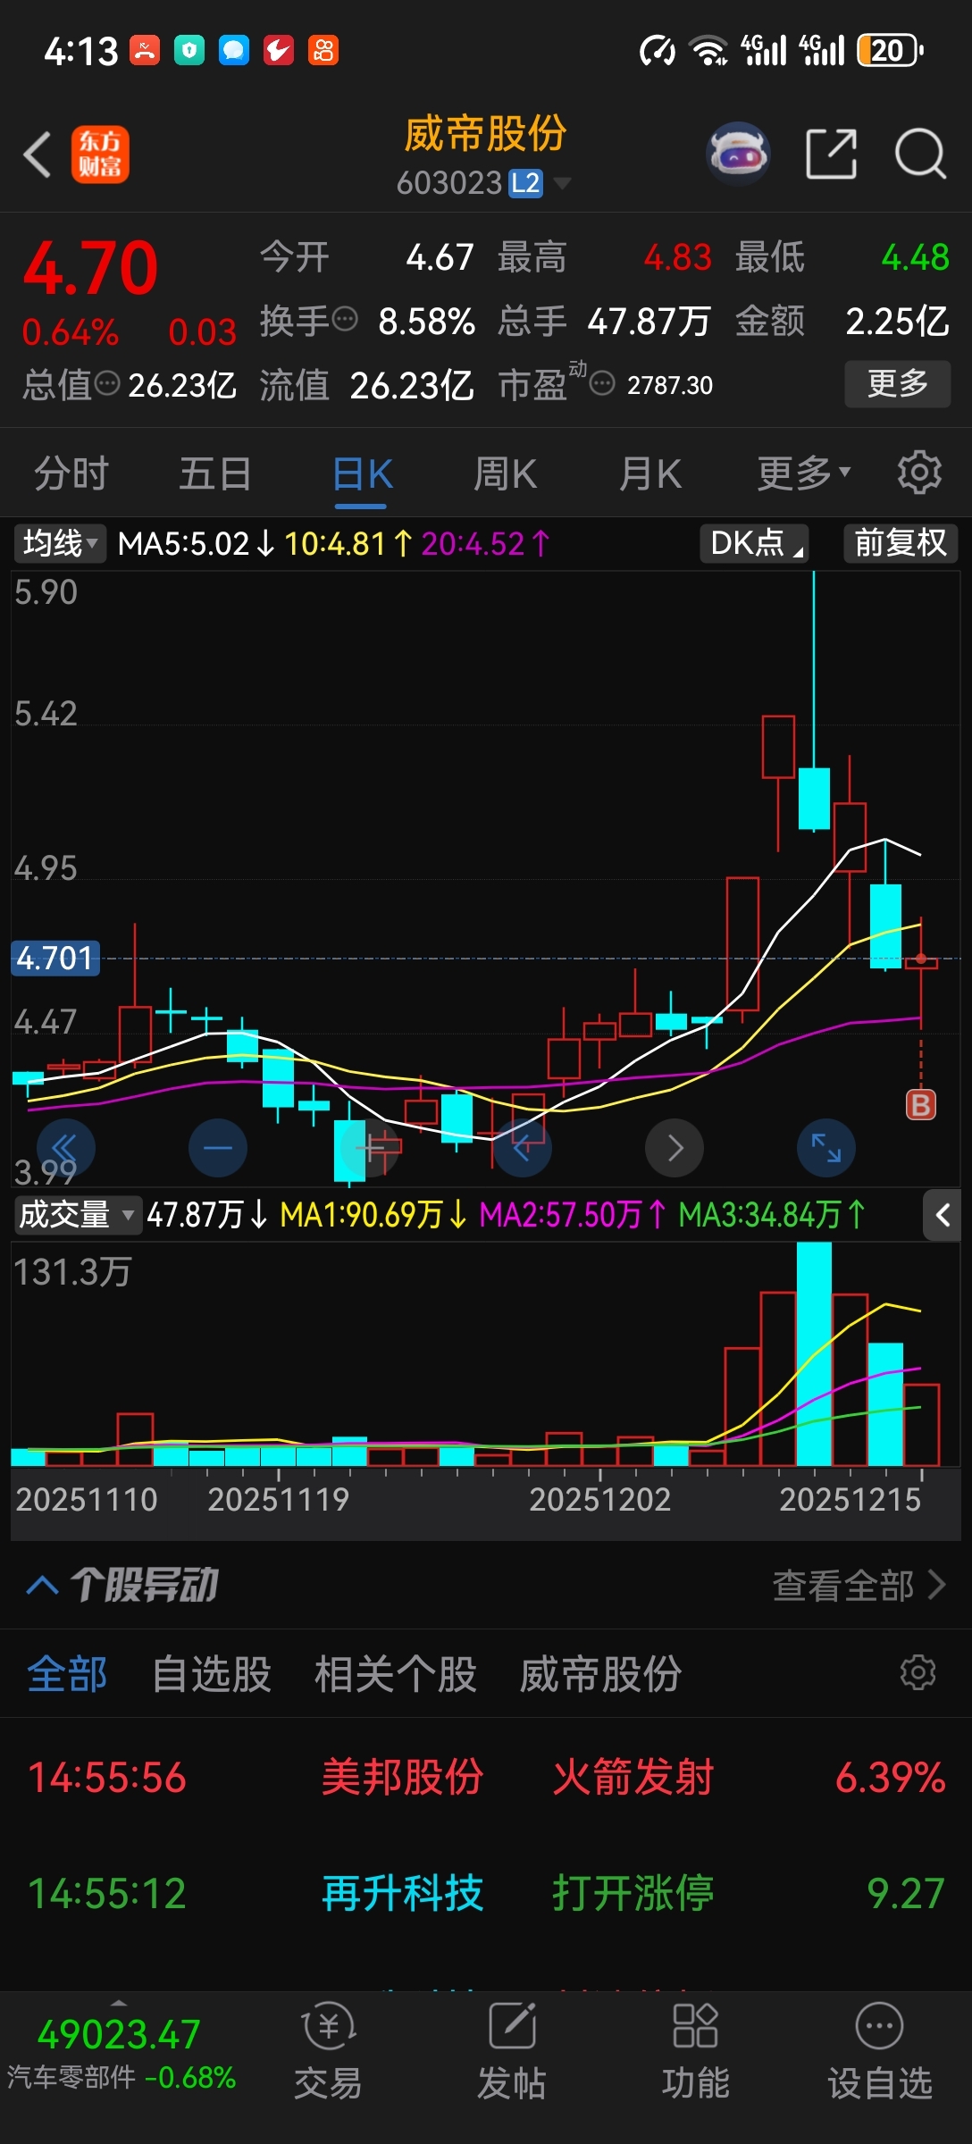Tap the 更多 quote details button
The height and width of the screenshot is (2144, 972).
(x=898, y=384)
